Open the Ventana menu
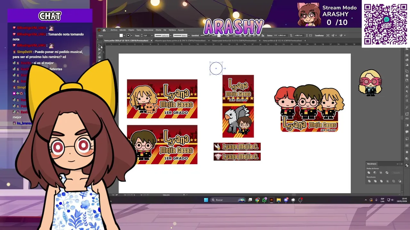This screenshot has height=230, width=410. tap(172, 30)
